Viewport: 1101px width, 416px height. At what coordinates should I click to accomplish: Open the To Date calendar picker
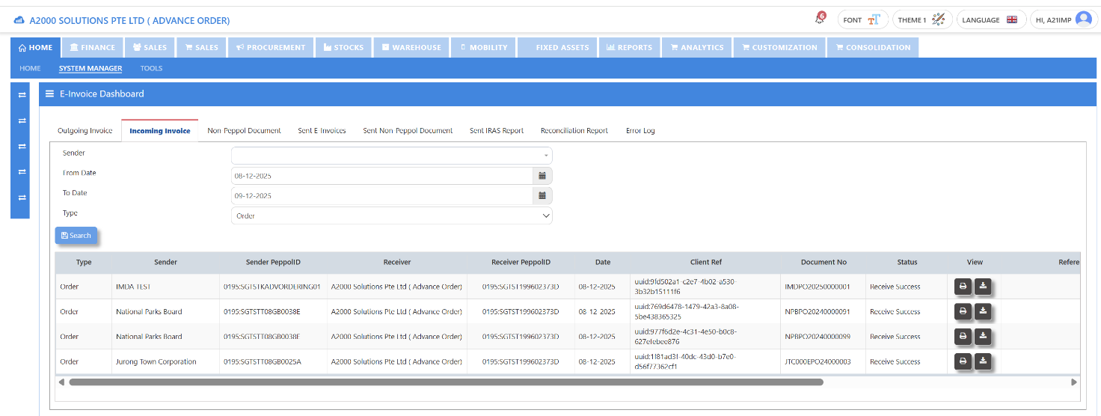542,196
